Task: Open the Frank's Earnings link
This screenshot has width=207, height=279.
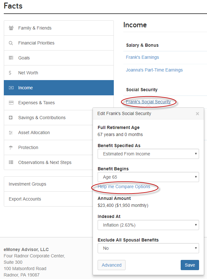Action: point(142,57)
